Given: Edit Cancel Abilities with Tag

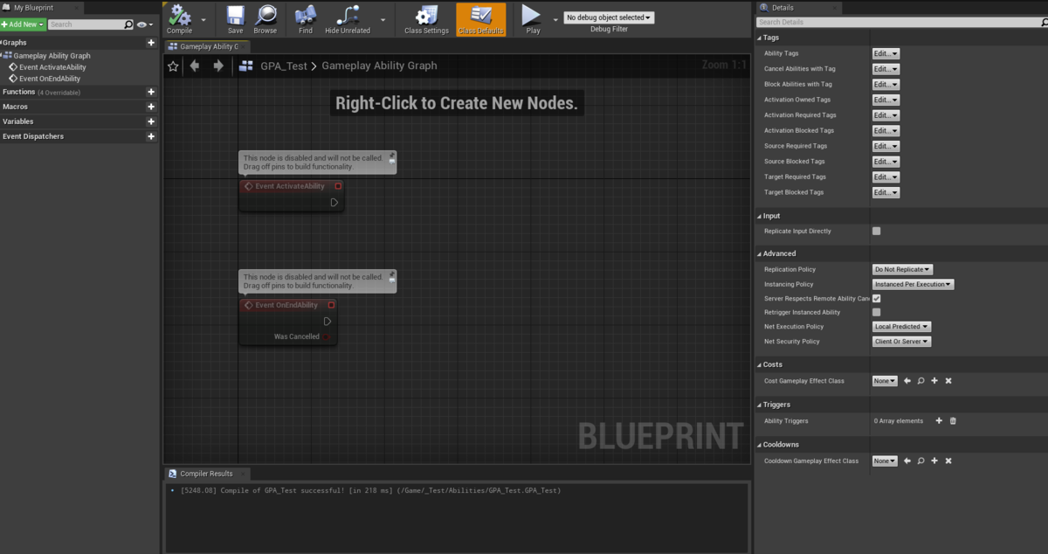Looking at the screenshot, I should click(886, 69).
